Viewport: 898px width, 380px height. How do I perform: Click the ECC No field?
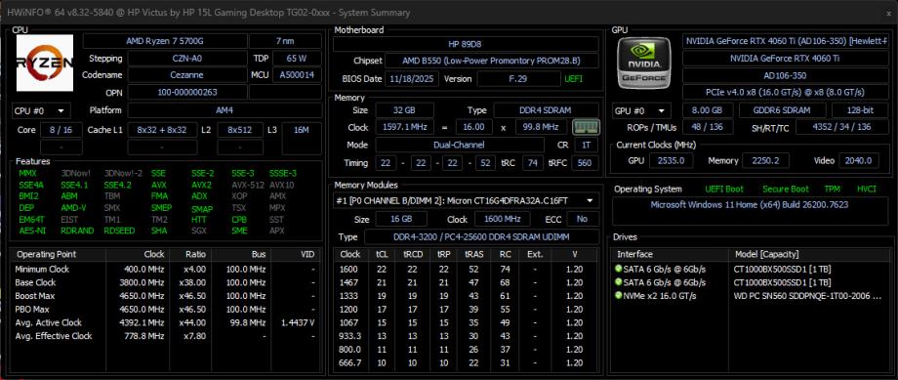[583, 219]
